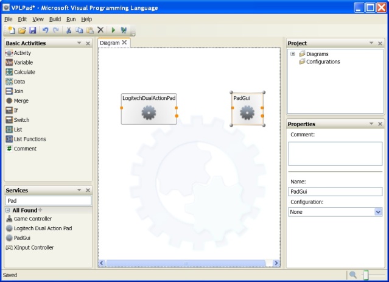
Task: Open the Help menu
Action: [x=86, y=19]
